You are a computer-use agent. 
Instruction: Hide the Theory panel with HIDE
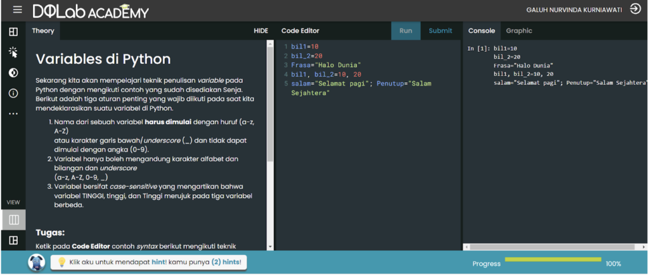(x=260, y=30)
